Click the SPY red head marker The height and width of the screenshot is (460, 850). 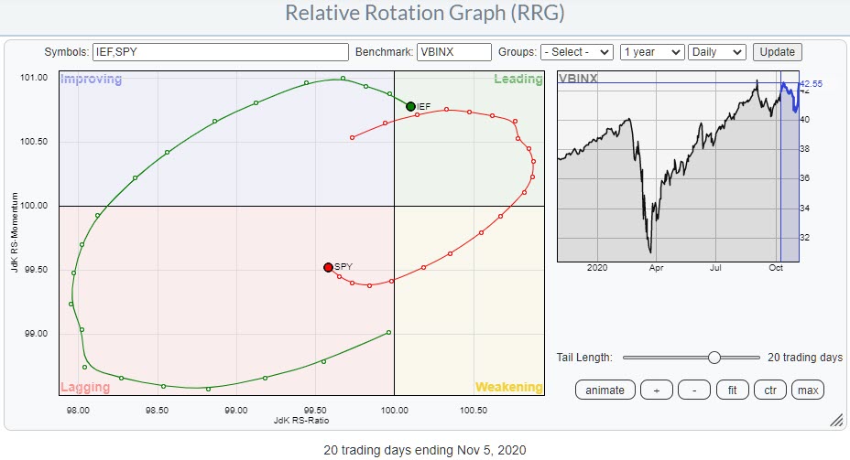pos(328,267)
